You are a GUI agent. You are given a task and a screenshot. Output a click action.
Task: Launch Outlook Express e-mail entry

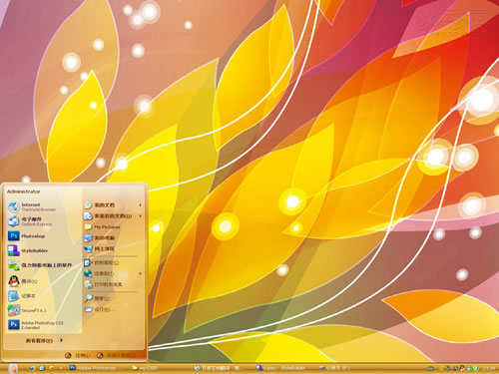click(43, 221)
